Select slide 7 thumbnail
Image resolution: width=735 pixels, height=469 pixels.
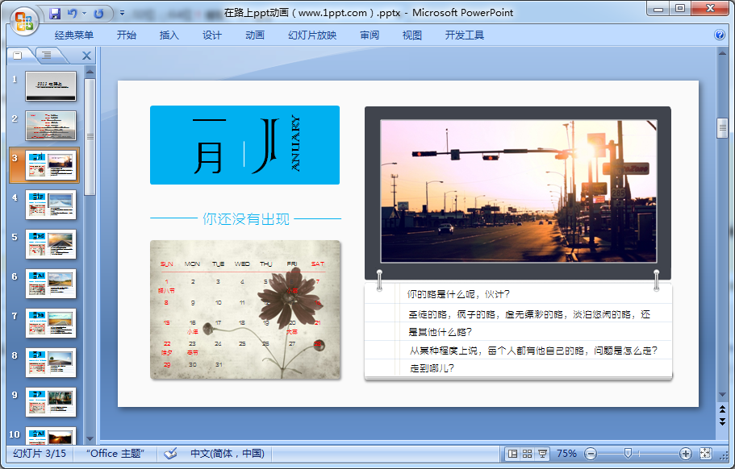click(x=51, y=323)
